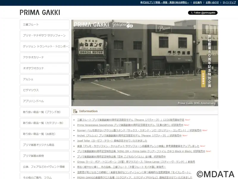The width and height of the screenshot is (238, 179).
Task: Open Josef Teller 価格改定 news link
Action: (x=112, y=141)
